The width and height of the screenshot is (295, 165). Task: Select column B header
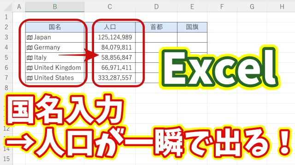55,7
